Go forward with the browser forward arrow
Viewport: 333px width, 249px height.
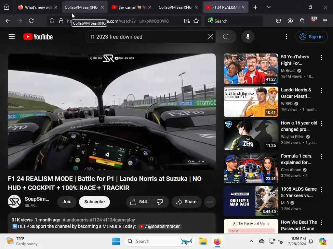pos(20,21)
